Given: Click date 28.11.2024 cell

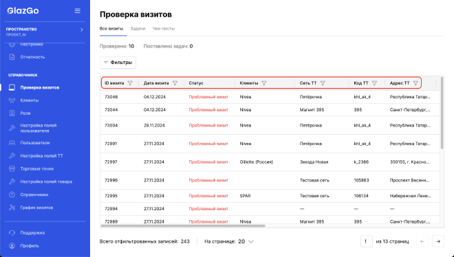Looking at the screenshot, I should 154,126.
